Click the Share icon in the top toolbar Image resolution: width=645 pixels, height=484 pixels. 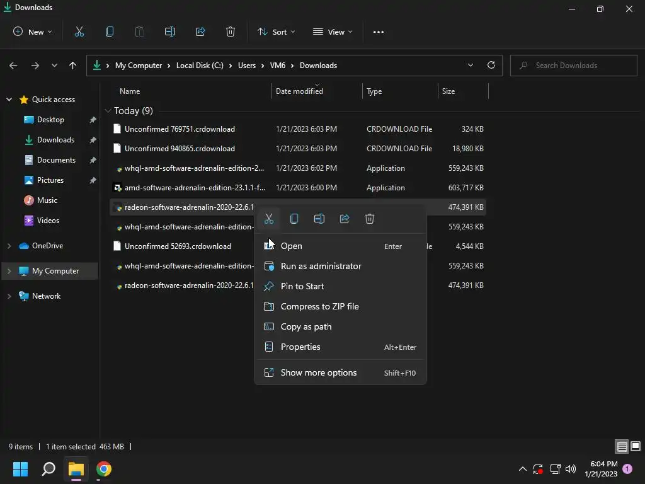click(x=200, y=32)
